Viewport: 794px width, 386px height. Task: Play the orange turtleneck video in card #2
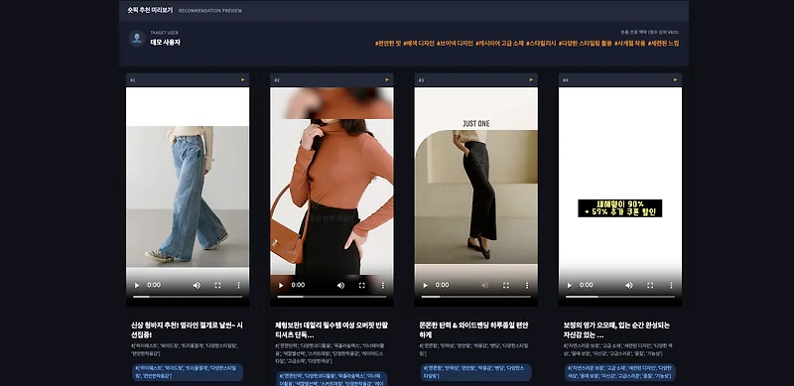(x=281, y=285)
